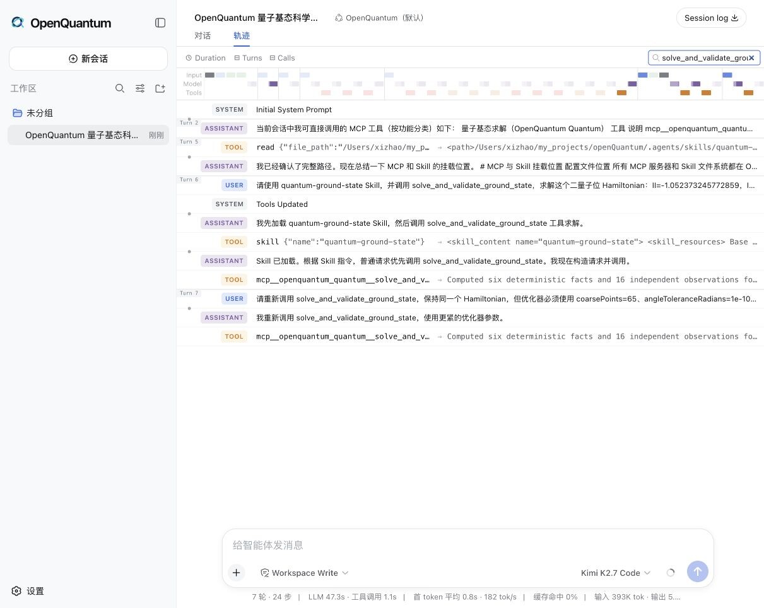Expand the 未分组 folder group
The height and width of the screenshot is (608, 764).
(88, 113)
